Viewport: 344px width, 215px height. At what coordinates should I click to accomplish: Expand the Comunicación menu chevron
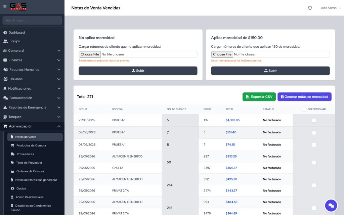click(x=59, y=98)
